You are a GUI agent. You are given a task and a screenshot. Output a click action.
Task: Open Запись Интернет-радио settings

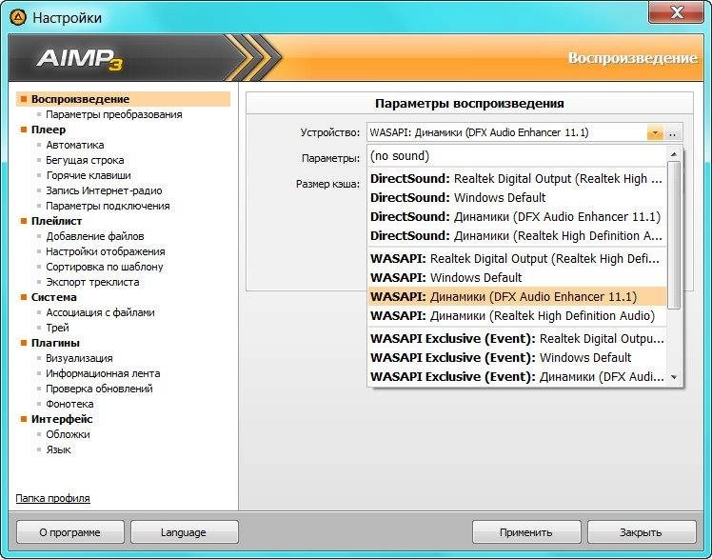click(x=104, y=190)
